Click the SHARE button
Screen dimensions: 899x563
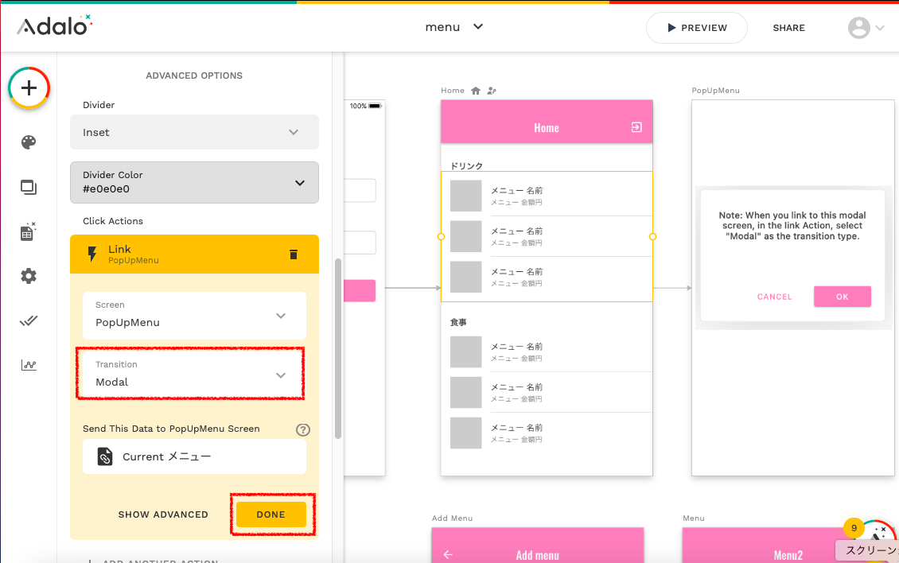(x=789, y=28)
